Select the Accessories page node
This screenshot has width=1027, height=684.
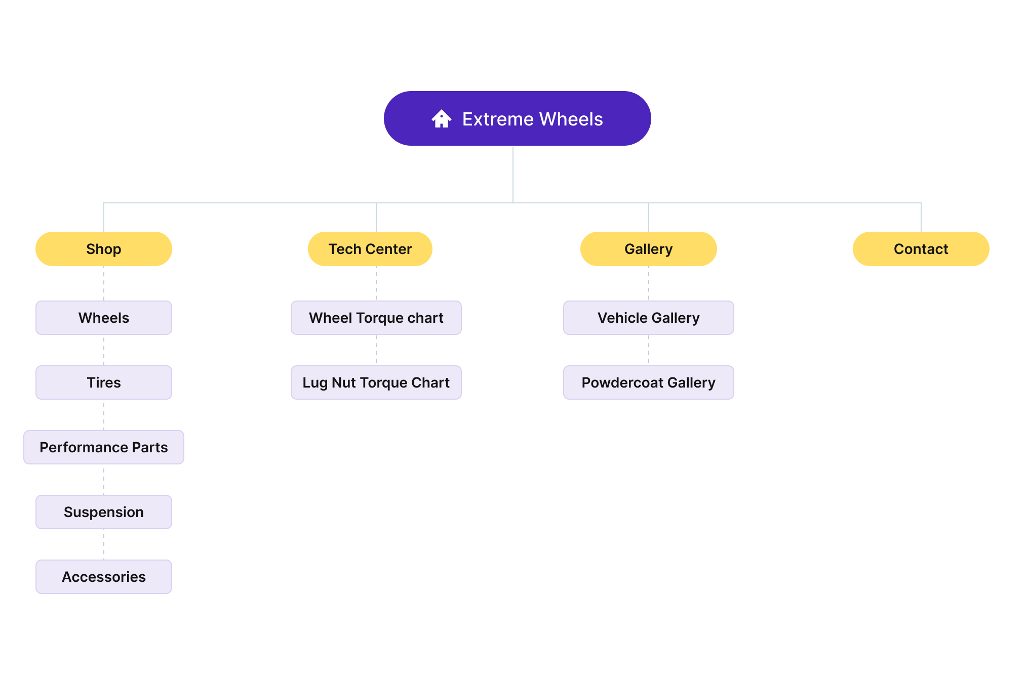104,577
